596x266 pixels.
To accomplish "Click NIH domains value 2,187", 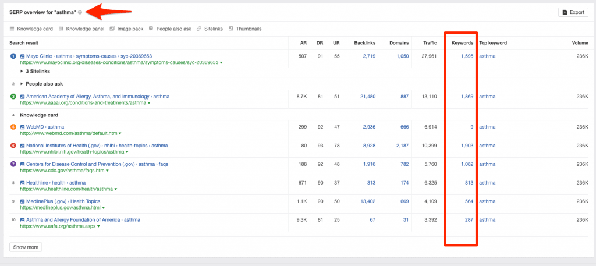I will coord(402,146).
